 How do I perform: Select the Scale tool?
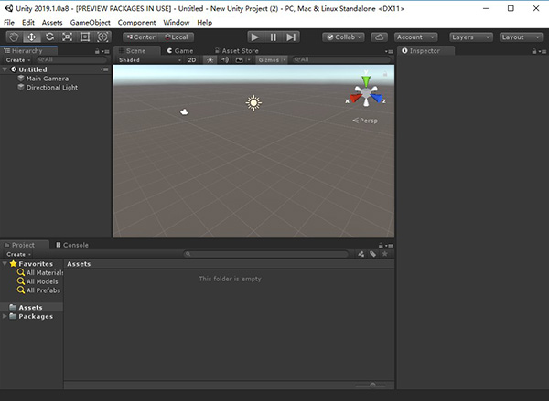coord(67,37)
